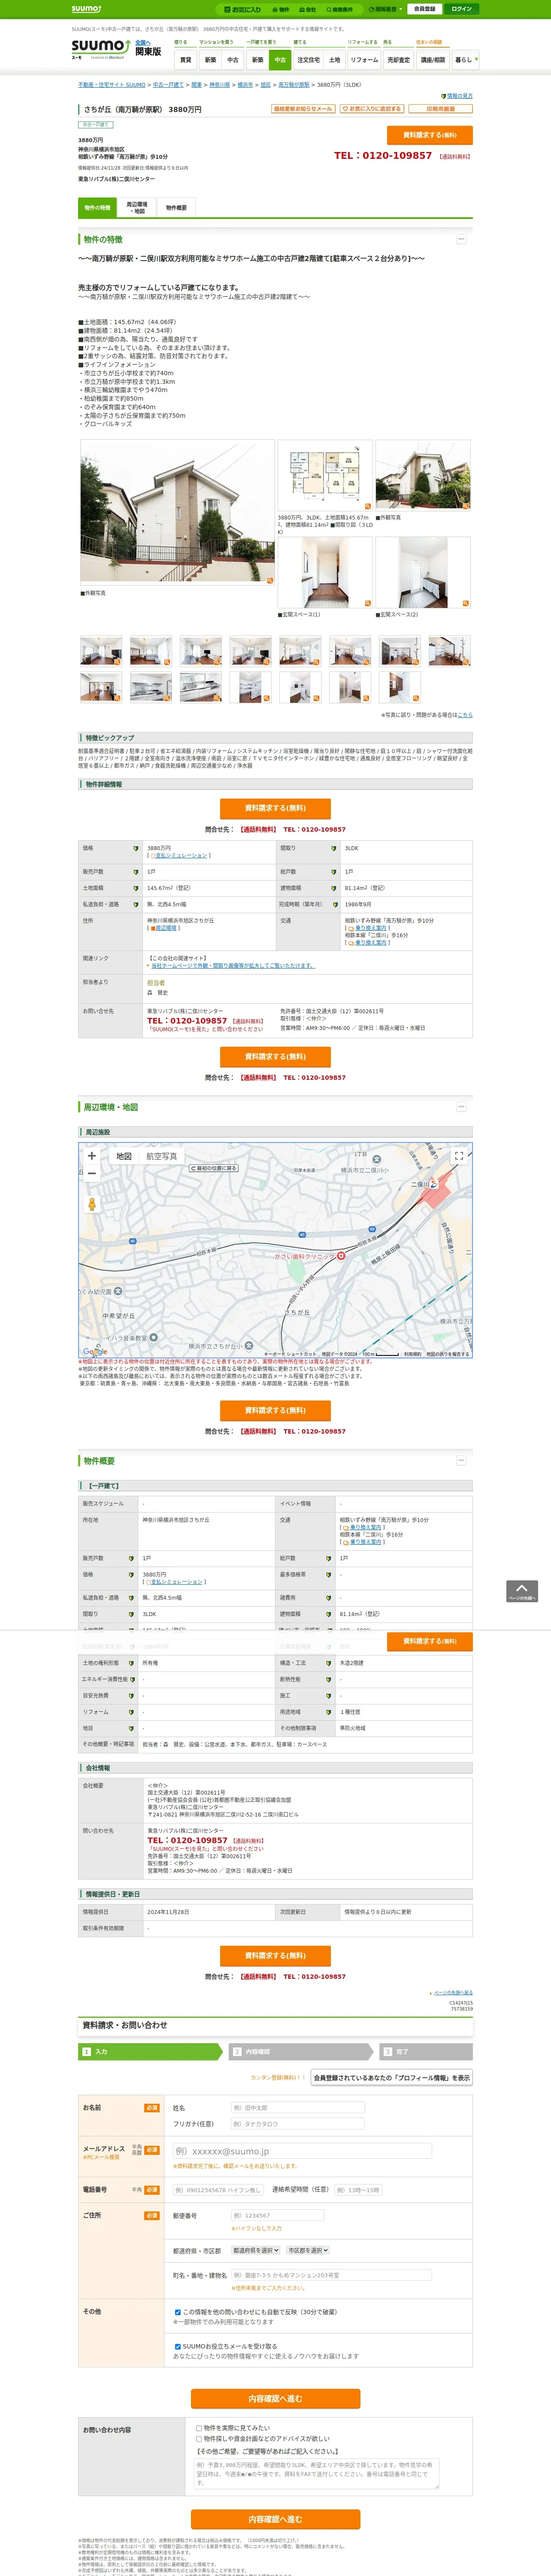Uncheck the 他の問い合わせにも自動で反映 checkbox
This screenshot has height=2576, width=551.
(x=178, y=2311)
